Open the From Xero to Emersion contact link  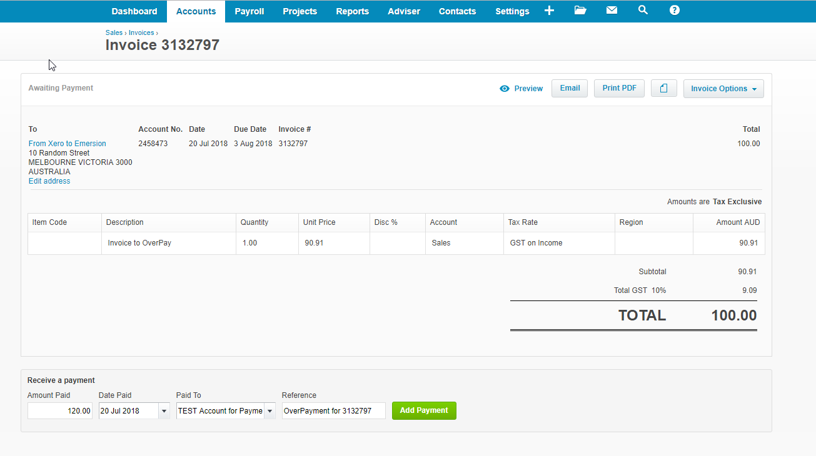point(68,144)
